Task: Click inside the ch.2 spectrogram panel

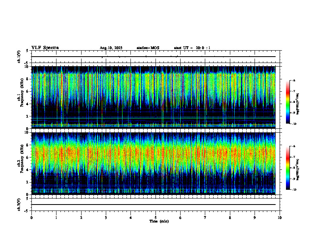Action: 154,163
